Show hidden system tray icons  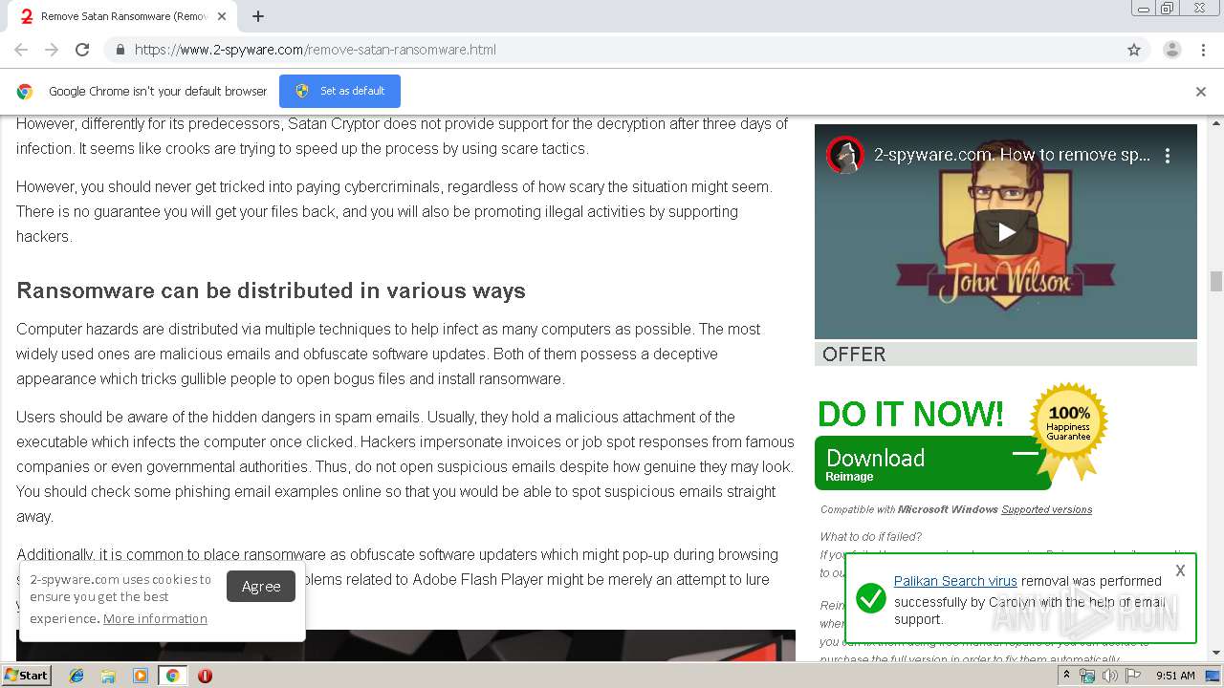(x=1066, y=675)
